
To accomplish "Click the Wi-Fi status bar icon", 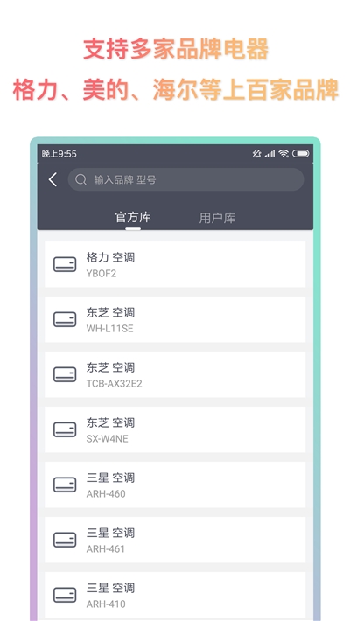I will coord(283,154).
